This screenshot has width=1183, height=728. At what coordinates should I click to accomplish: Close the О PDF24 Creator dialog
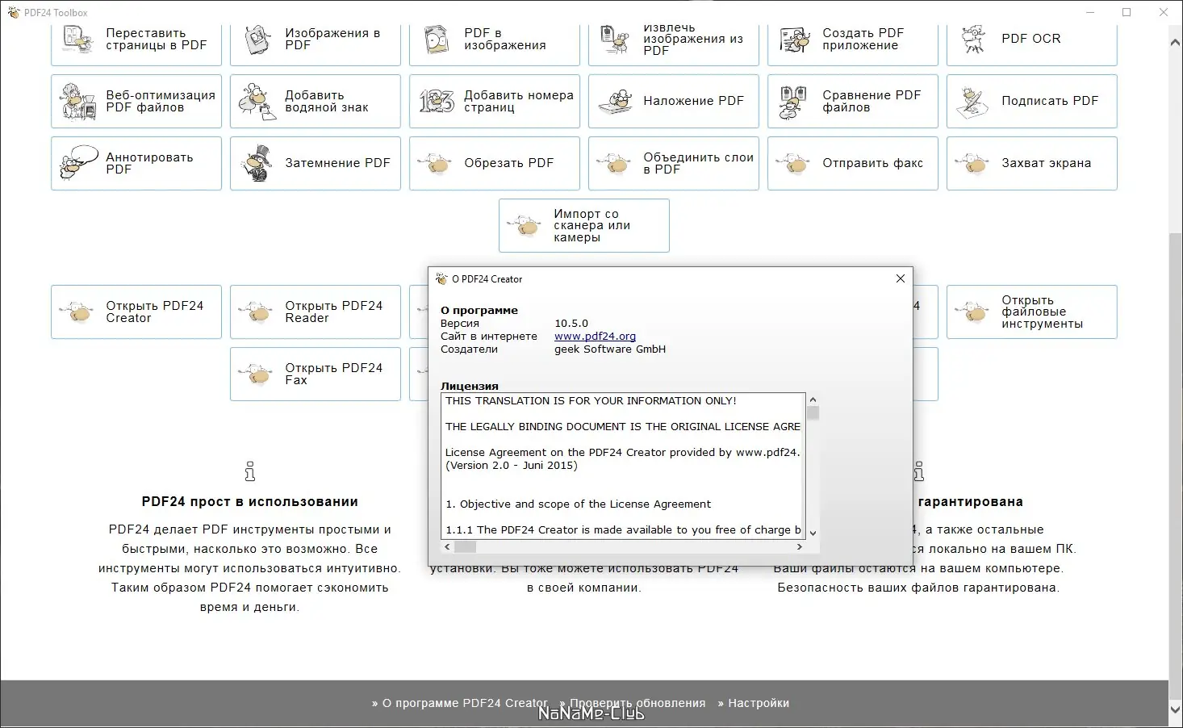[901, 278]
